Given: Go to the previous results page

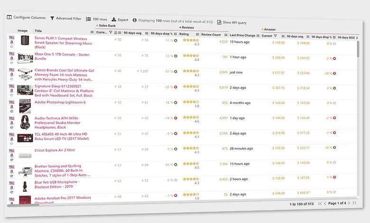Looking at the screenshot, I should [x=325, y=203].
